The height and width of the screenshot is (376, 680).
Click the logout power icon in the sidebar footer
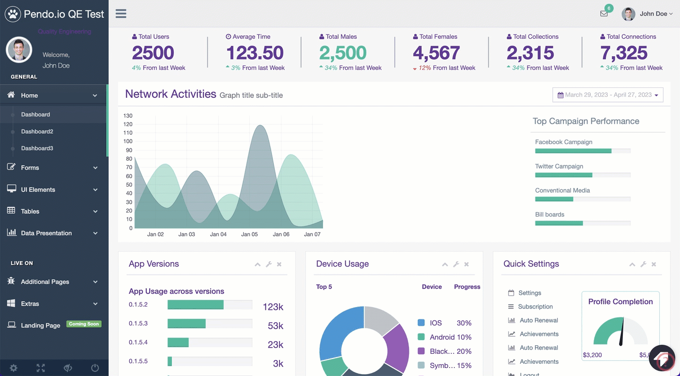click(95, 368)
